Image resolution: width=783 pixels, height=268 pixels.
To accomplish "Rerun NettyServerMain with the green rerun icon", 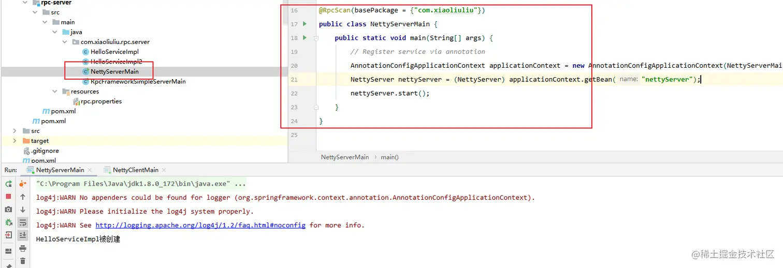I will coord(8,184).
